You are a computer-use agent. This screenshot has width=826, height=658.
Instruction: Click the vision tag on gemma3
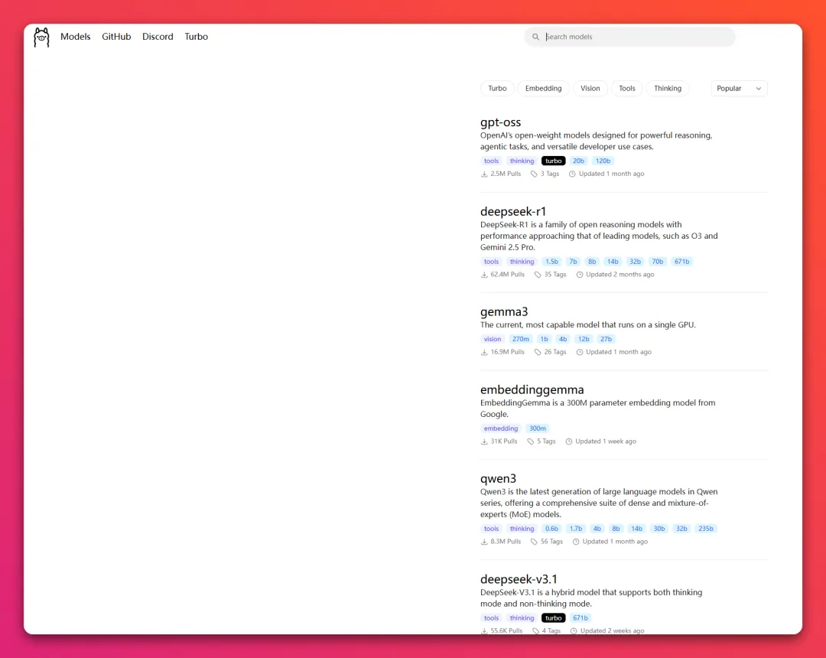point(493,339)
